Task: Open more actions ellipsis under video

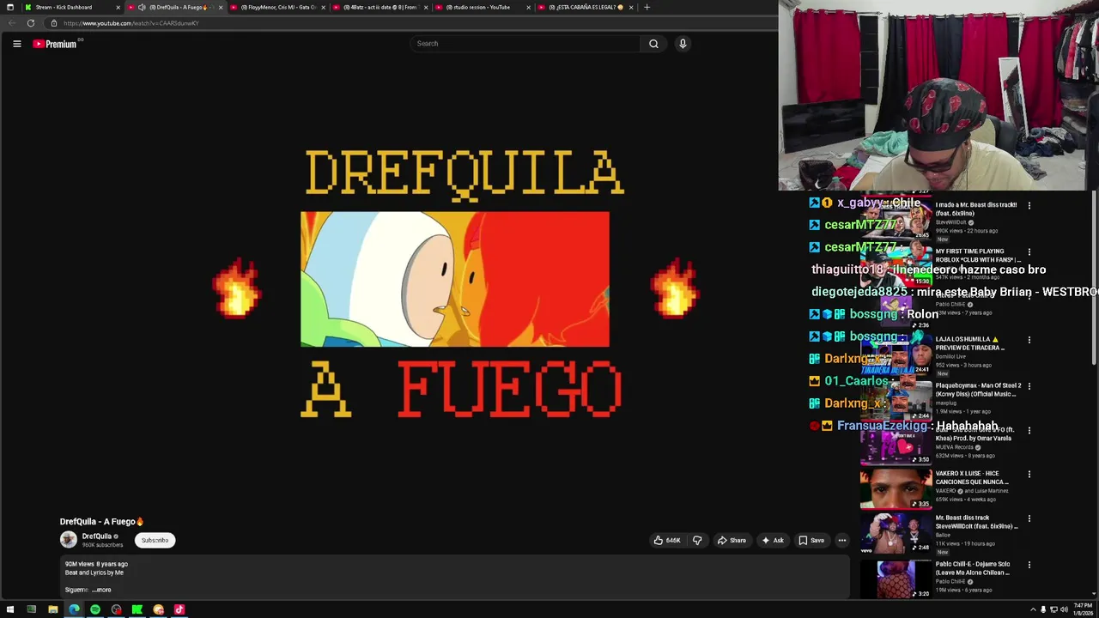Action: tap(842, 541)
